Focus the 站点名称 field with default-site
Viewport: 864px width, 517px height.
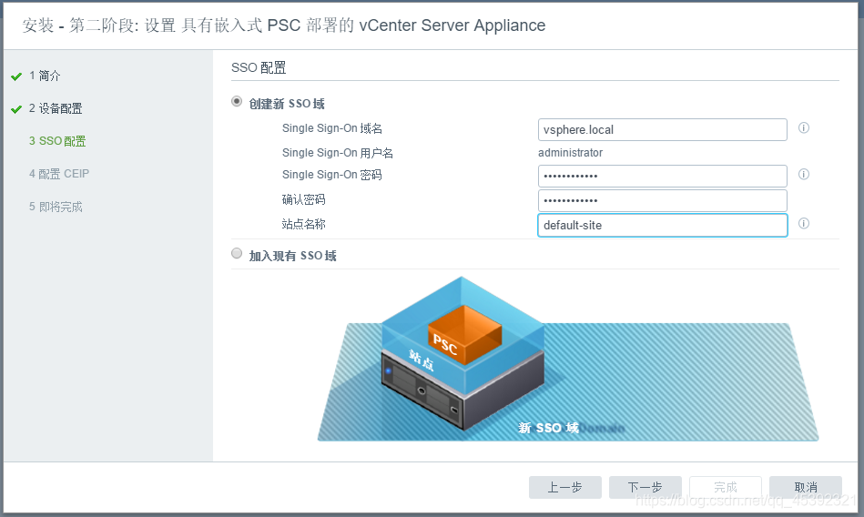(x=662, y=226)
